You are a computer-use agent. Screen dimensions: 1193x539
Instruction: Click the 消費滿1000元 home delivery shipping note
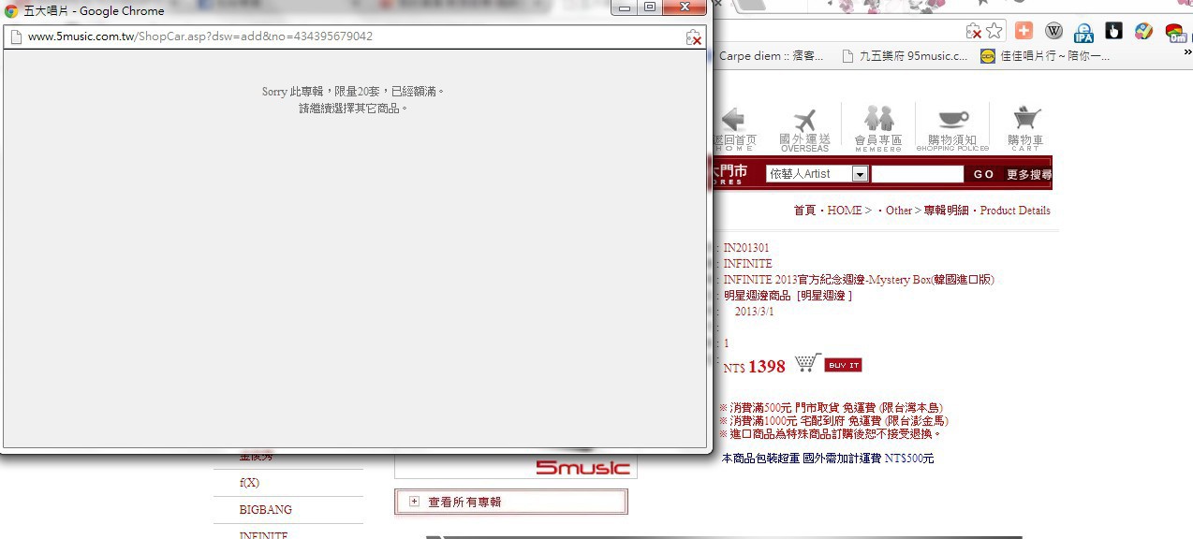pyautogui.click(x=833, y=421)
